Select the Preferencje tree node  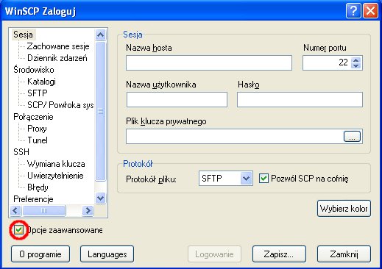click(33, 199)
